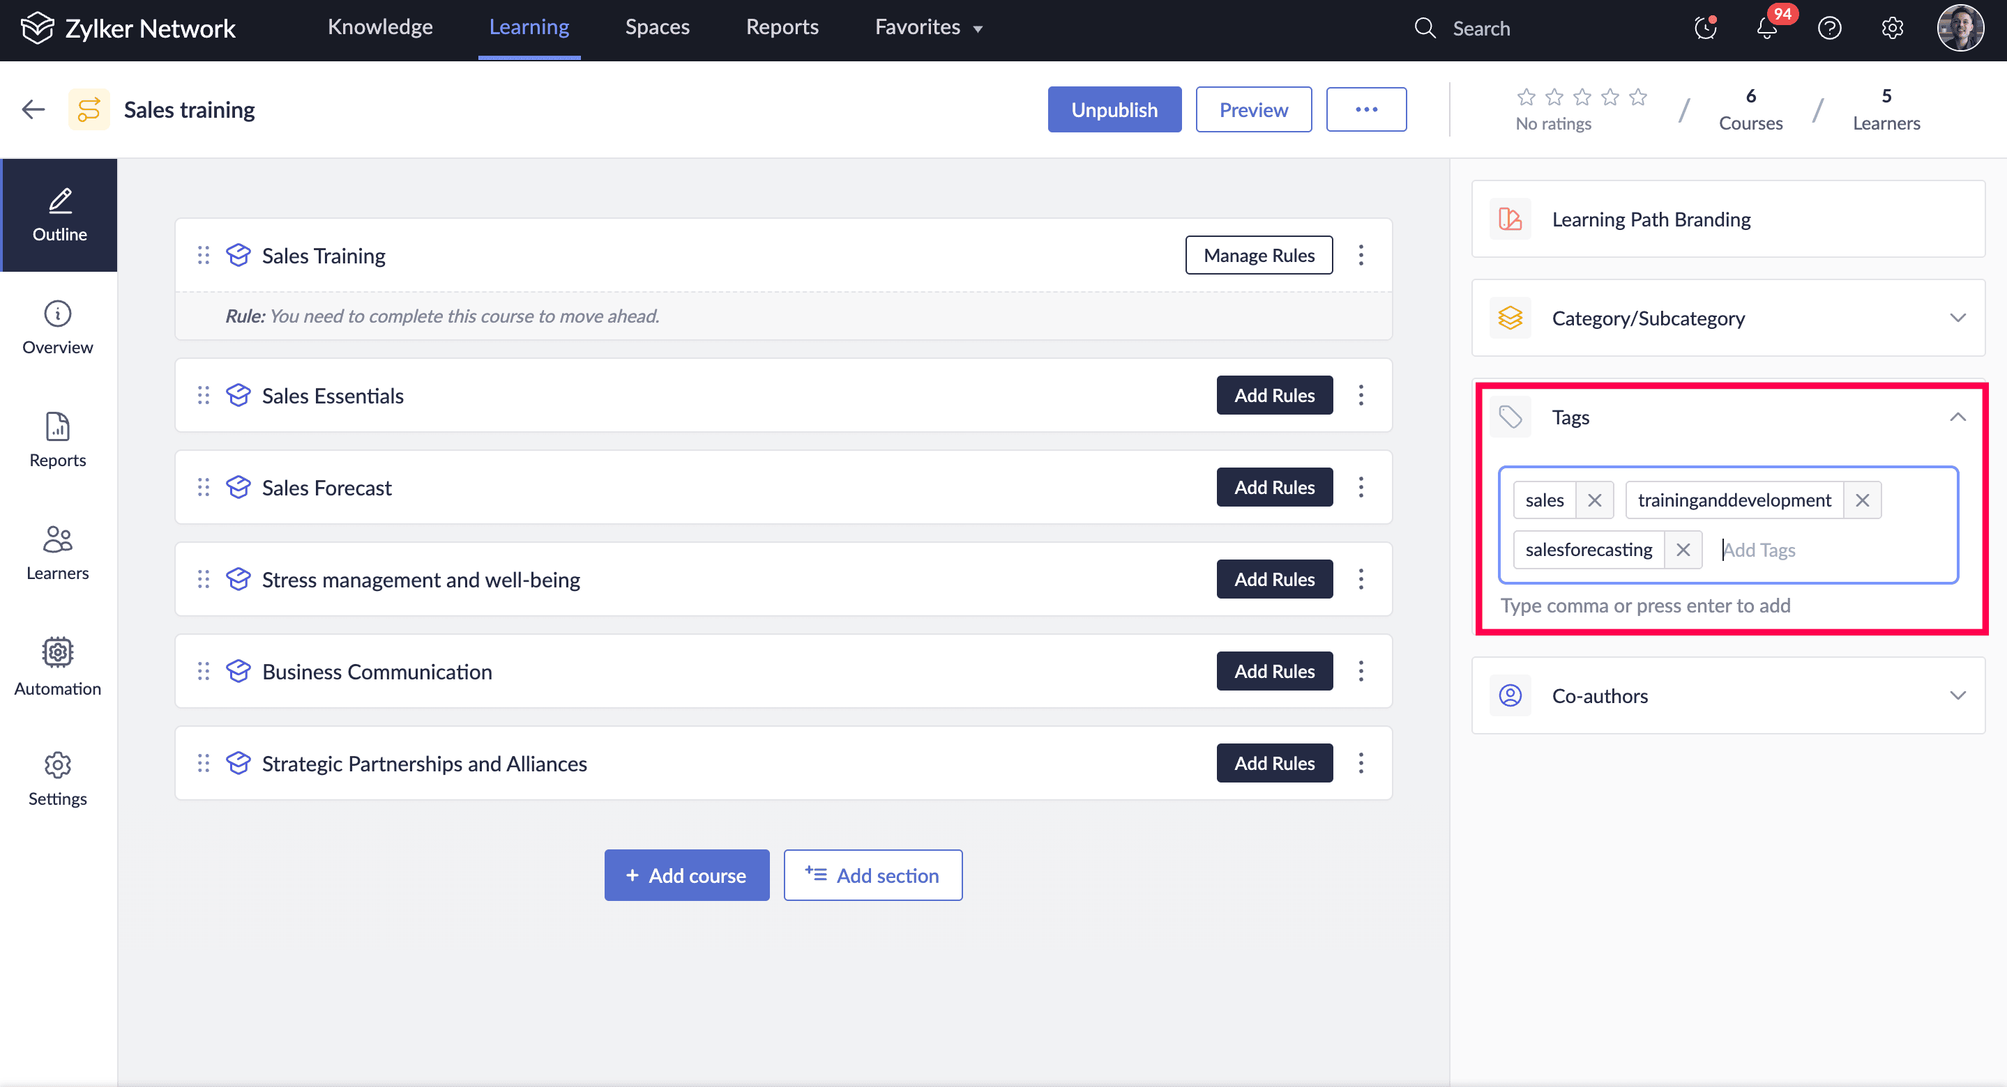Open the recent activity clock icon

(1705, 29)
